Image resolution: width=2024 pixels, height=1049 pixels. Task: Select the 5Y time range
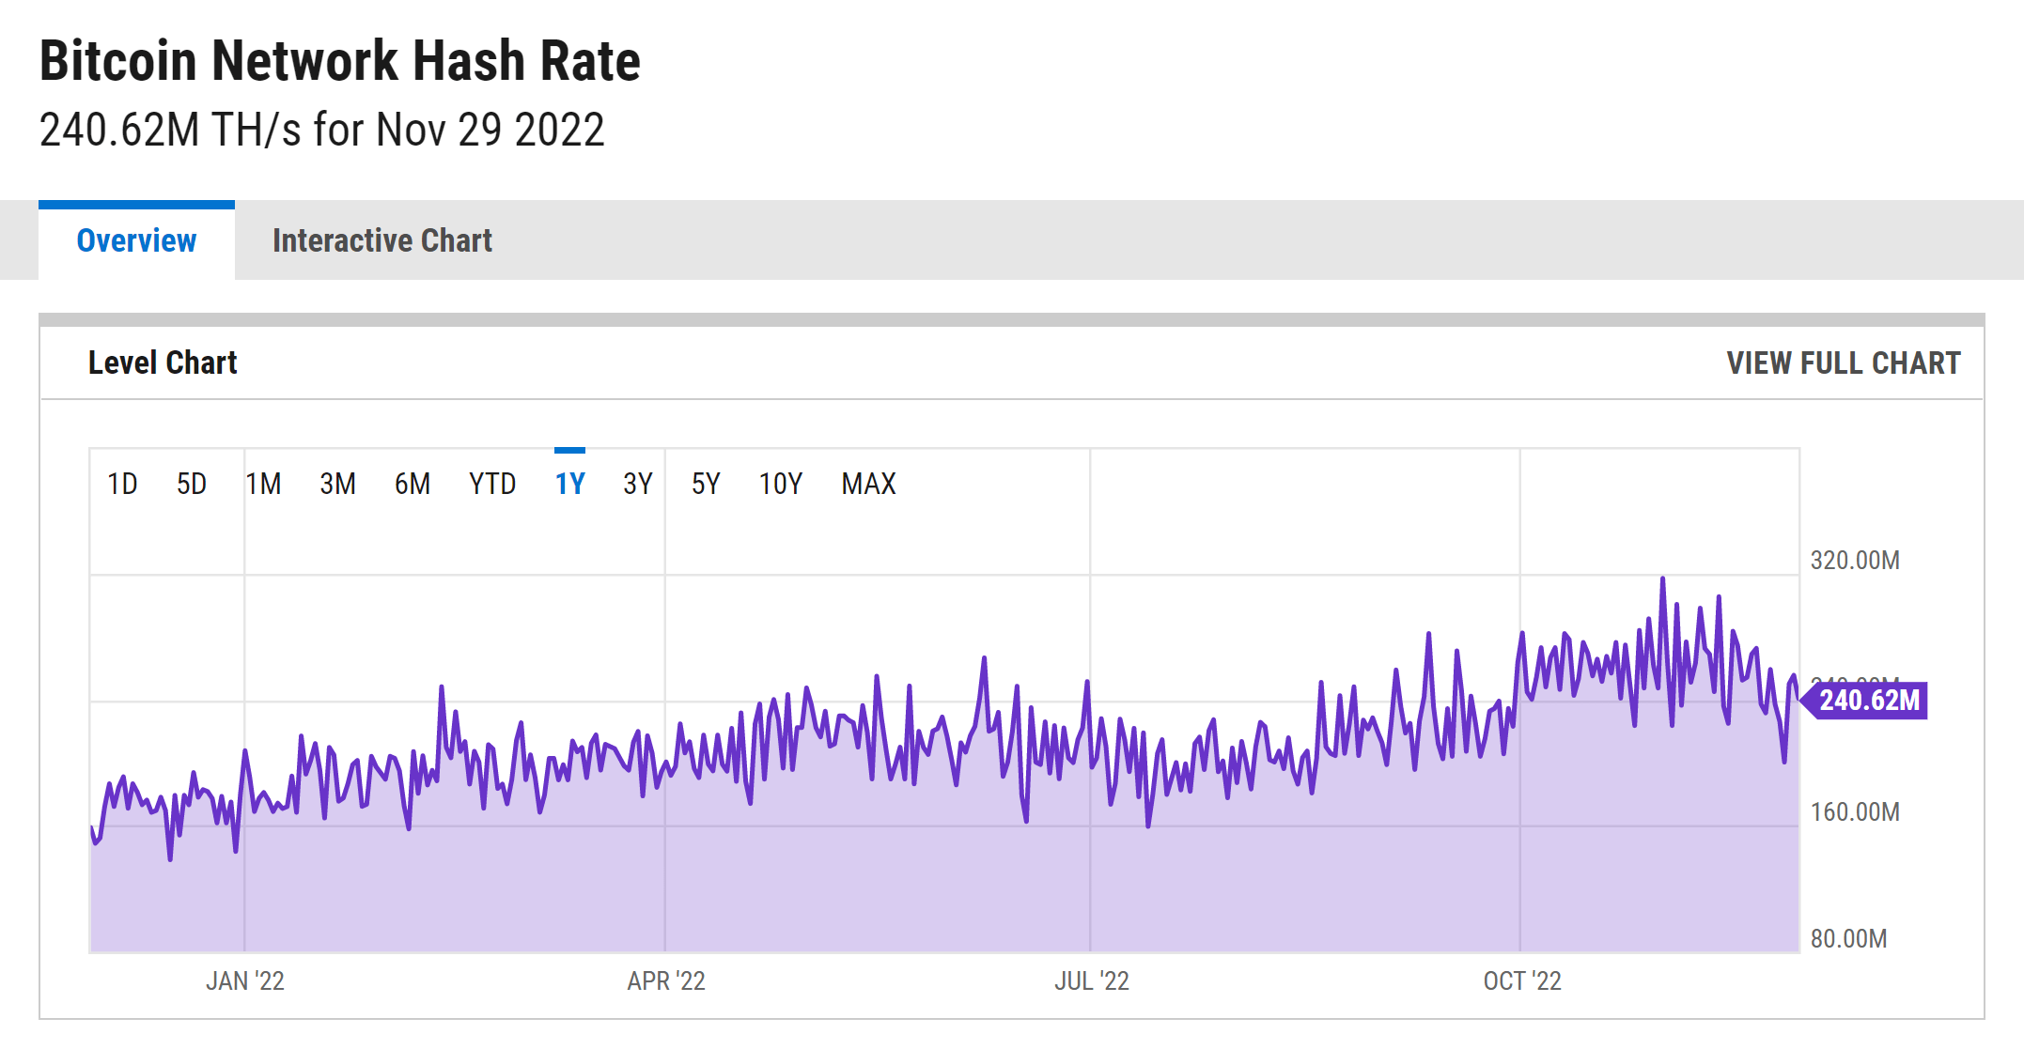[x=707, y=483]
